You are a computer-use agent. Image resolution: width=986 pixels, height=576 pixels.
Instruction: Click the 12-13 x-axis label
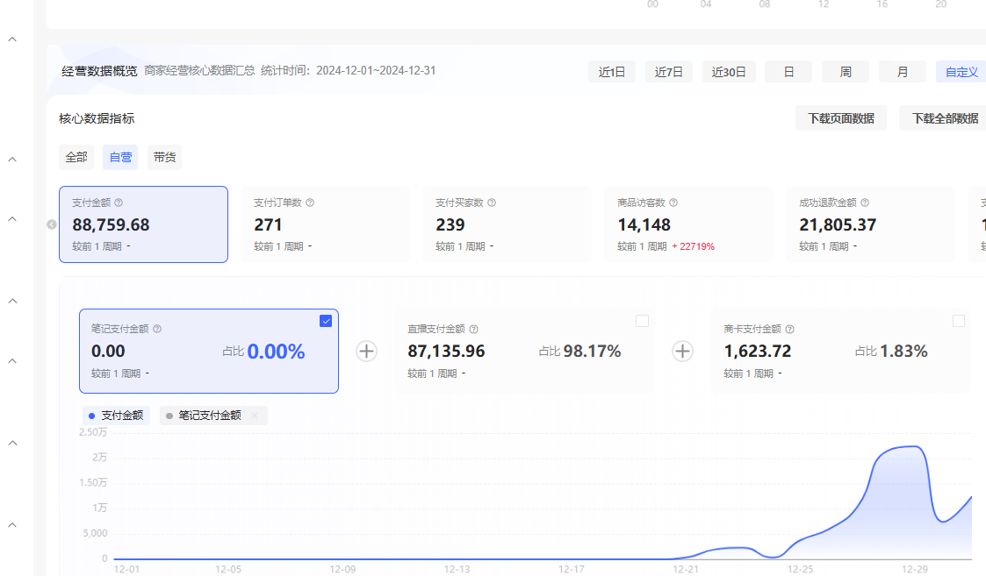[x=457, y=569]
